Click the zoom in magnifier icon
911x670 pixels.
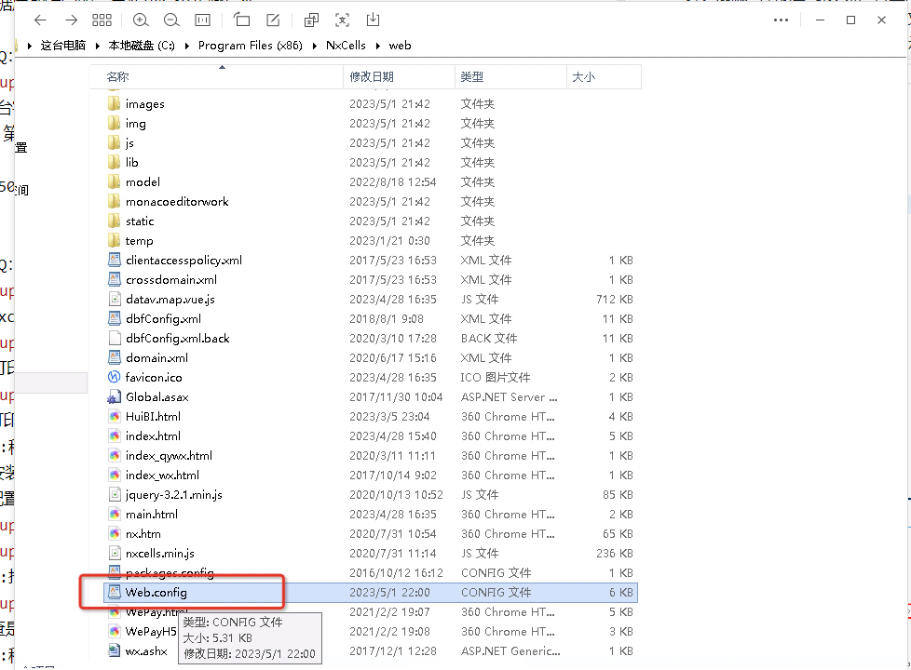click(x=140, y=20)
